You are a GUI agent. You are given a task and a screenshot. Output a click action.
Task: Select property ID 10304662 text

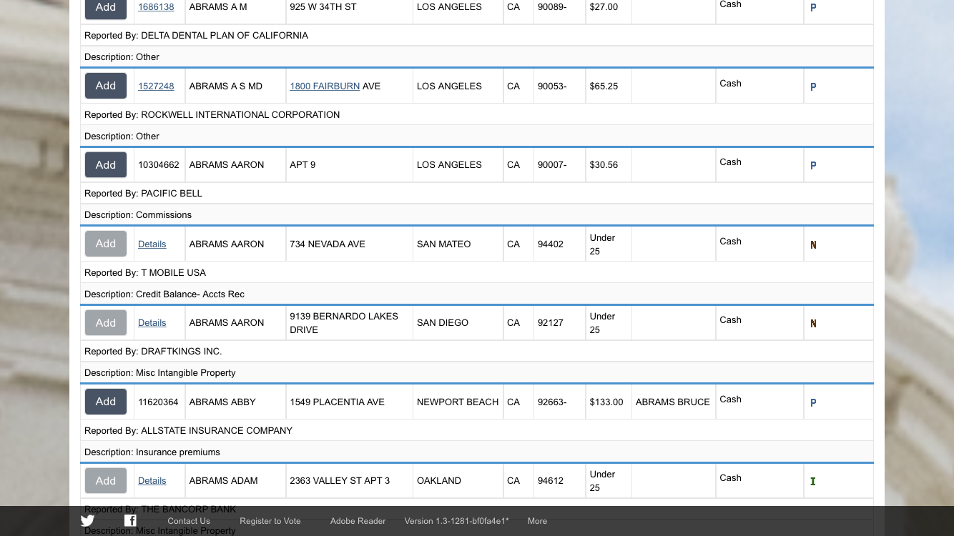click(159, 164)
